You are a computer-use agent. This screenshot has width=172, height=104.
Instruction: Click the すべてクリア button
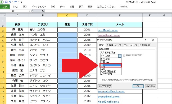pos(105,86)
